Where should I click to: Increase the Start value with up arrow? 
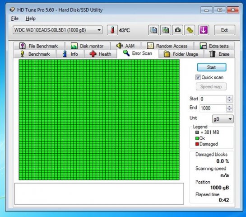pyautogui.click(x=229, y=97)
